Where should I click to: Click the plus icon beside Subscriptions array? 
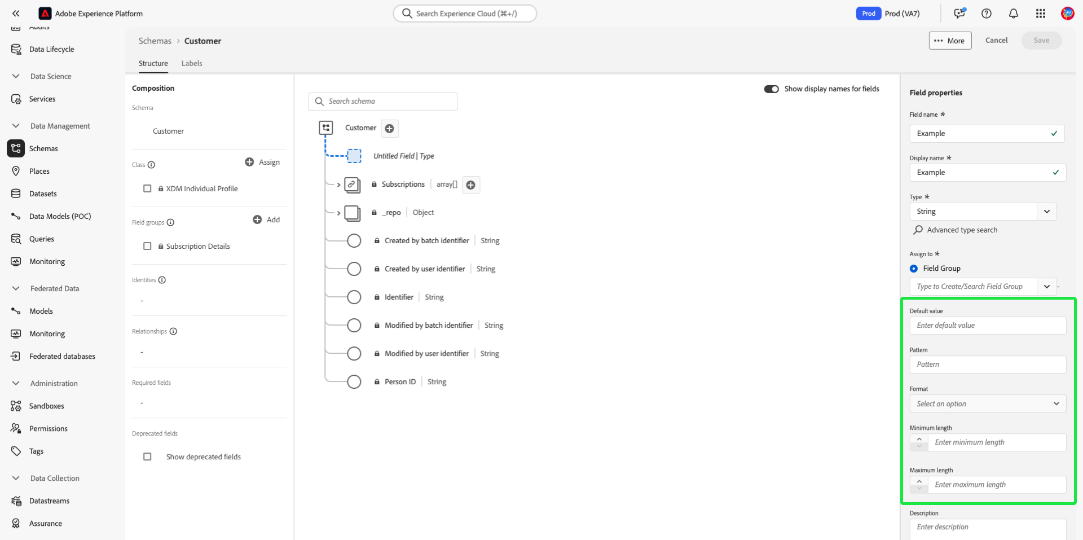[x=470, y=185]
